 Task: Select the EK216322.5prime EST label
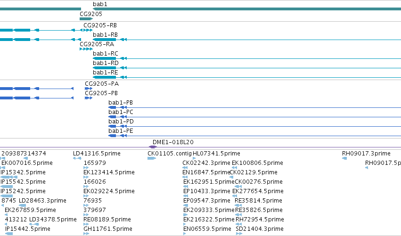(209, 220)
